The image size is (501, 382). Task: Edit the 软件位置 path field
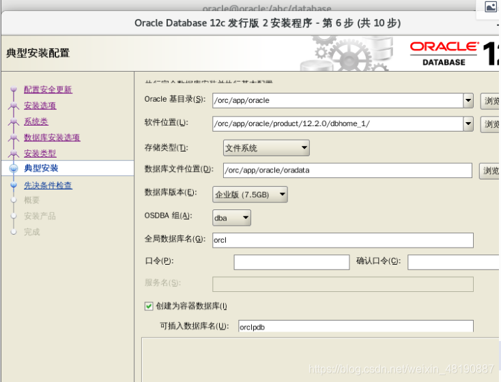pyautogui.click(x=338, y=123)
